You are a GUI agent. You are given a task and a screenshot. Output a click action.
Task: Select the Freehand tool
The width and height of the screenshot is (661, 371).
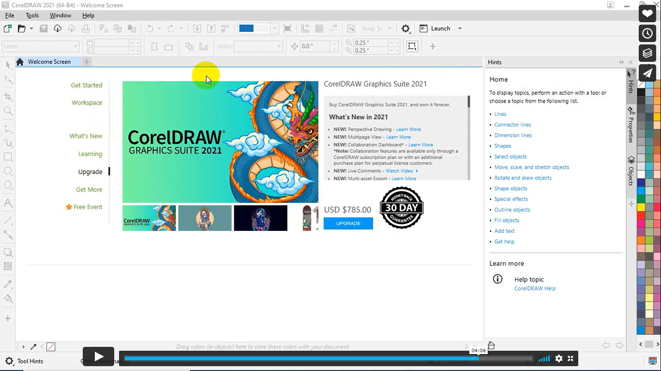click(x=8, y=128)
